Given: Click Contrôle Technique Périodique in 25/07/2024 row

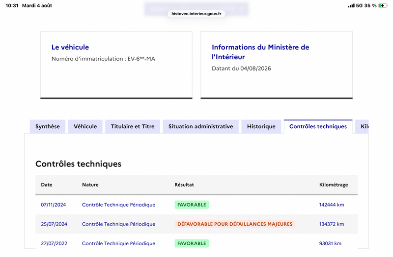Looking at the screenshot, I should click(x=118, y=224).
